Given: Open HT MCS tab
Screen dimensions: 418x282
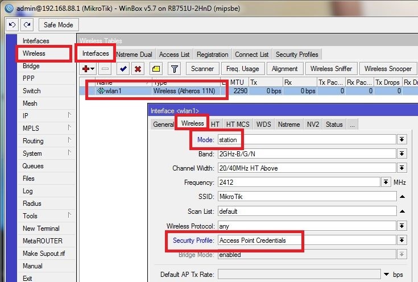Looking at the screenshot, I should pyautogui.click(x=238, y=125).
